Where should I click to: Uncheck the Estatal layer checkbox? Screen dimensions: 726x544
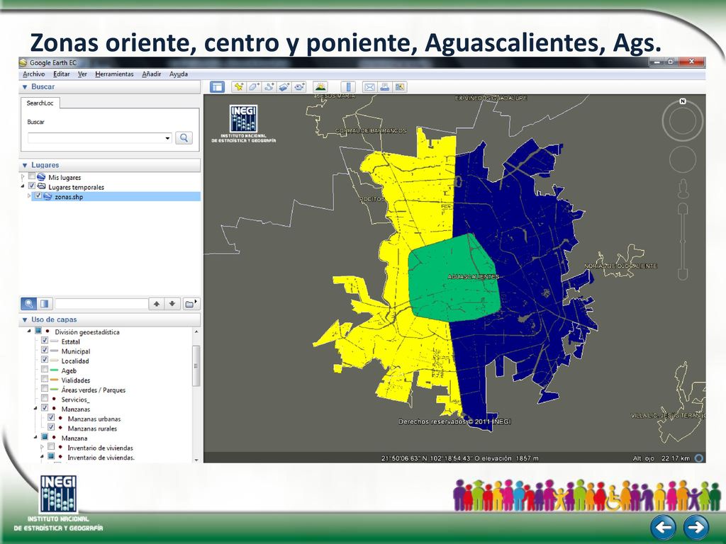[45, 341]
